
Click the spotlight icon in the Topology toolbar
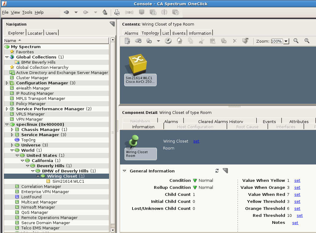point(179,41)
